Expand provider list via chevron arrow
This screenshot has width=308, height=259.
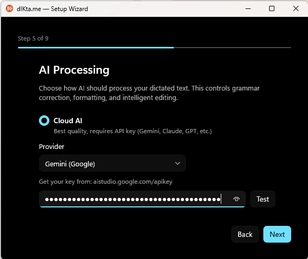[x=178, y=163]
